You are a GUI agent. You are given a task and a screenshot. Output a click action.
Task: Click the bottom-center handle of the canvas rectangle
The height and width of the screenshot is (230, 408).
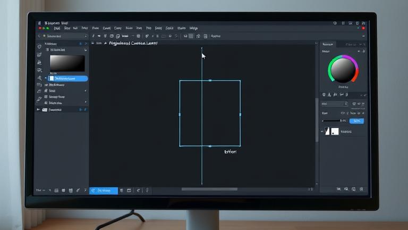pyautogui.click(x=210, y=146)
